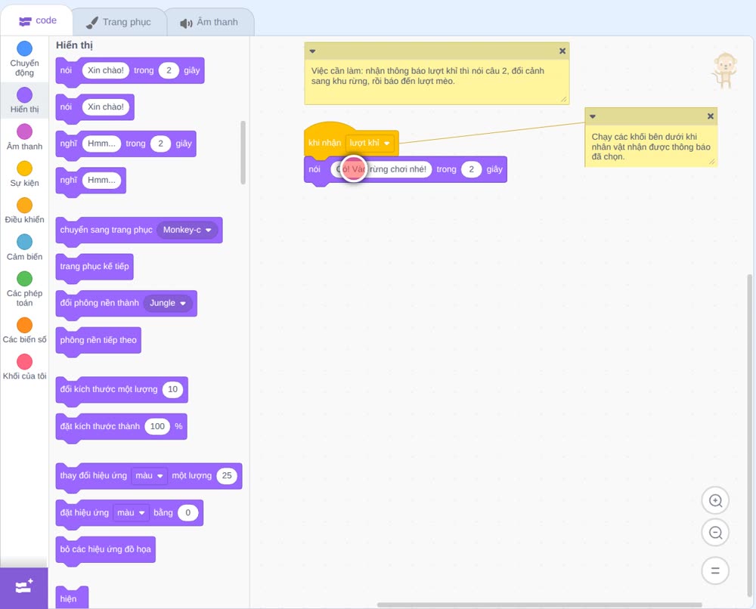Collapse the Việc cần làm comment
The height and width of the screenshot is (609, 756).
pyautogui.click(x=312, y=51)
